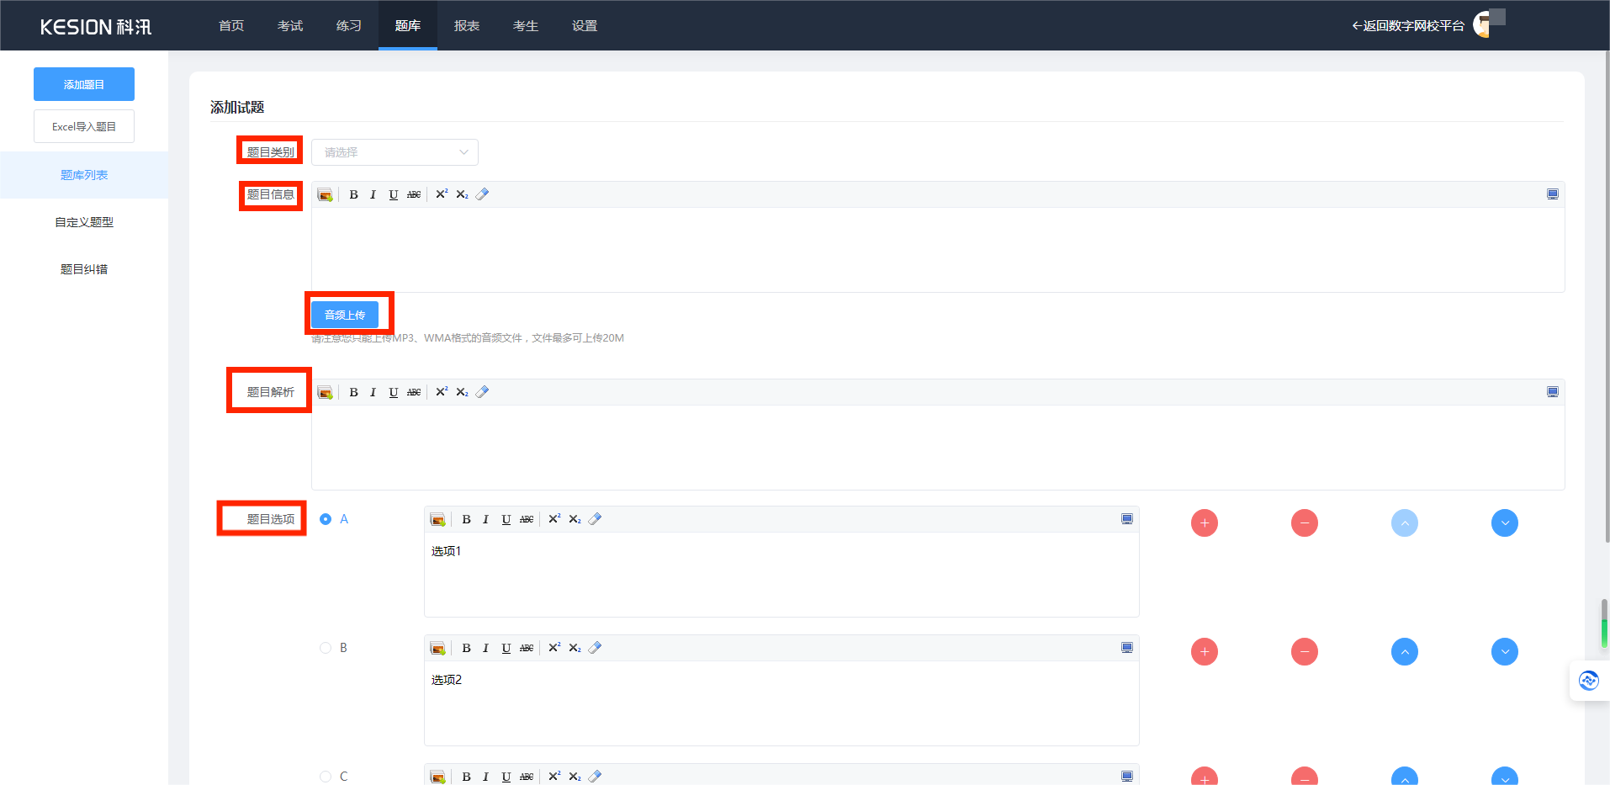Add an option after option A
The image size is (1610, 785).
(1205, 523)
